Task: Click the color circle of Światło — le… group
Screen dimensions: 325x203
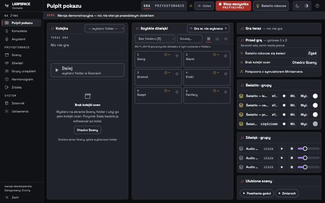Action: (x=315, y=96)
